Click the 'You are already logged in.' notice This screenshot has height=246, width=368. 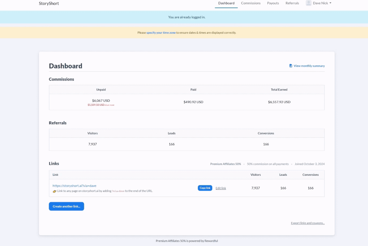click(x=187, y=17)
